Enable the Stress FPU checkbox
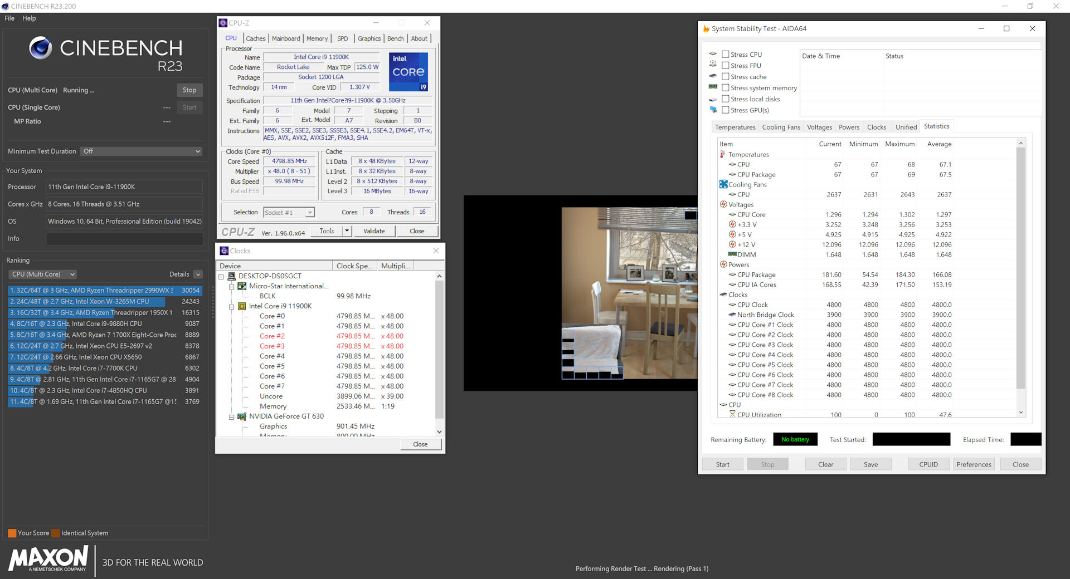The width and height of the screenshot is (1070, 579). [726, 65]
